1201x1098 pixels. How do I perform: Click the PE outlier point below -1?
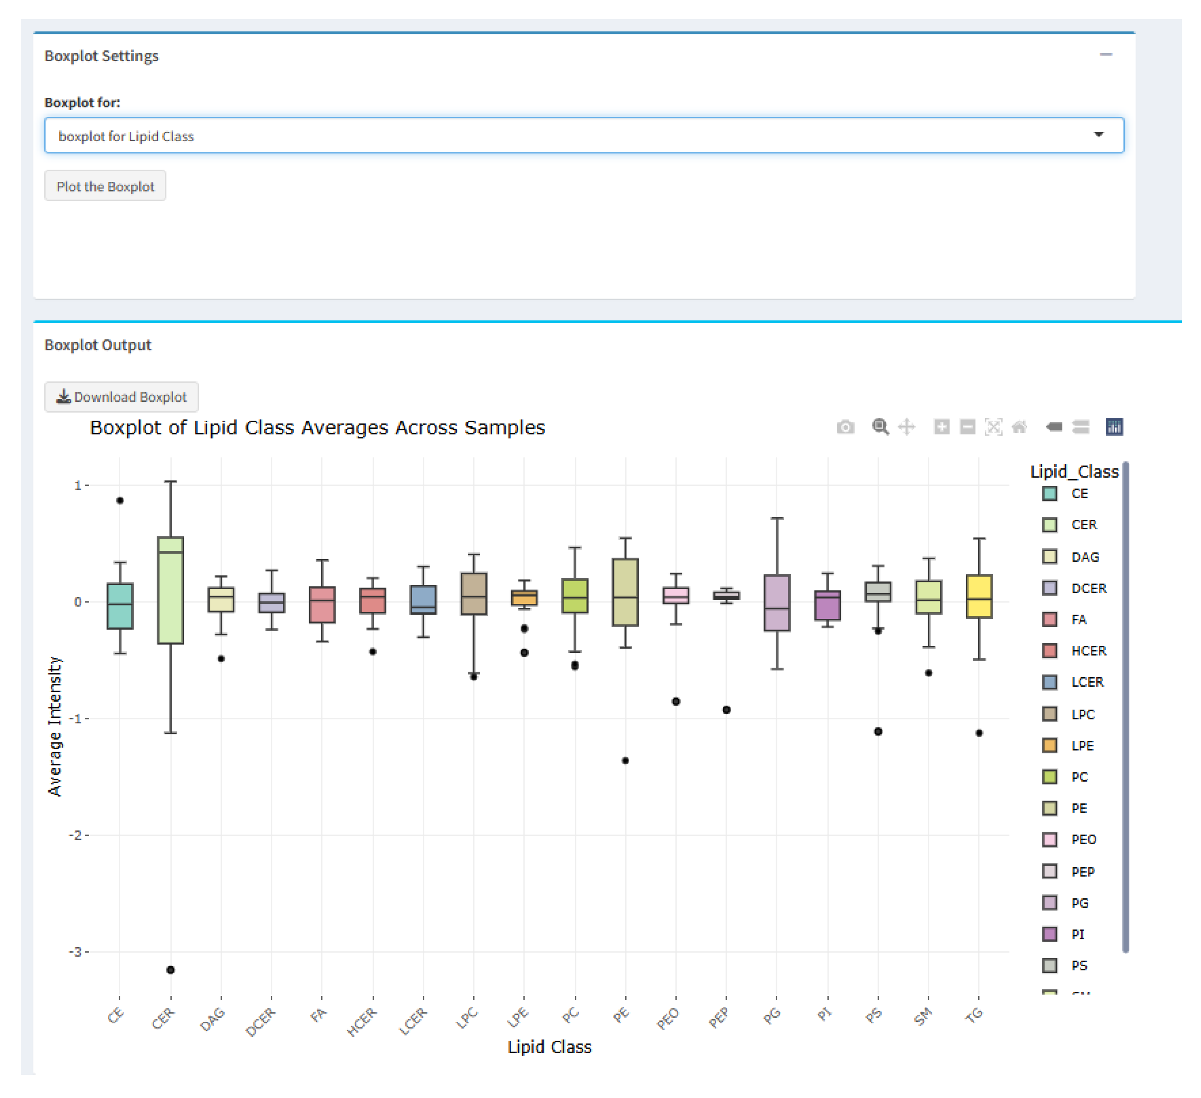626,760
